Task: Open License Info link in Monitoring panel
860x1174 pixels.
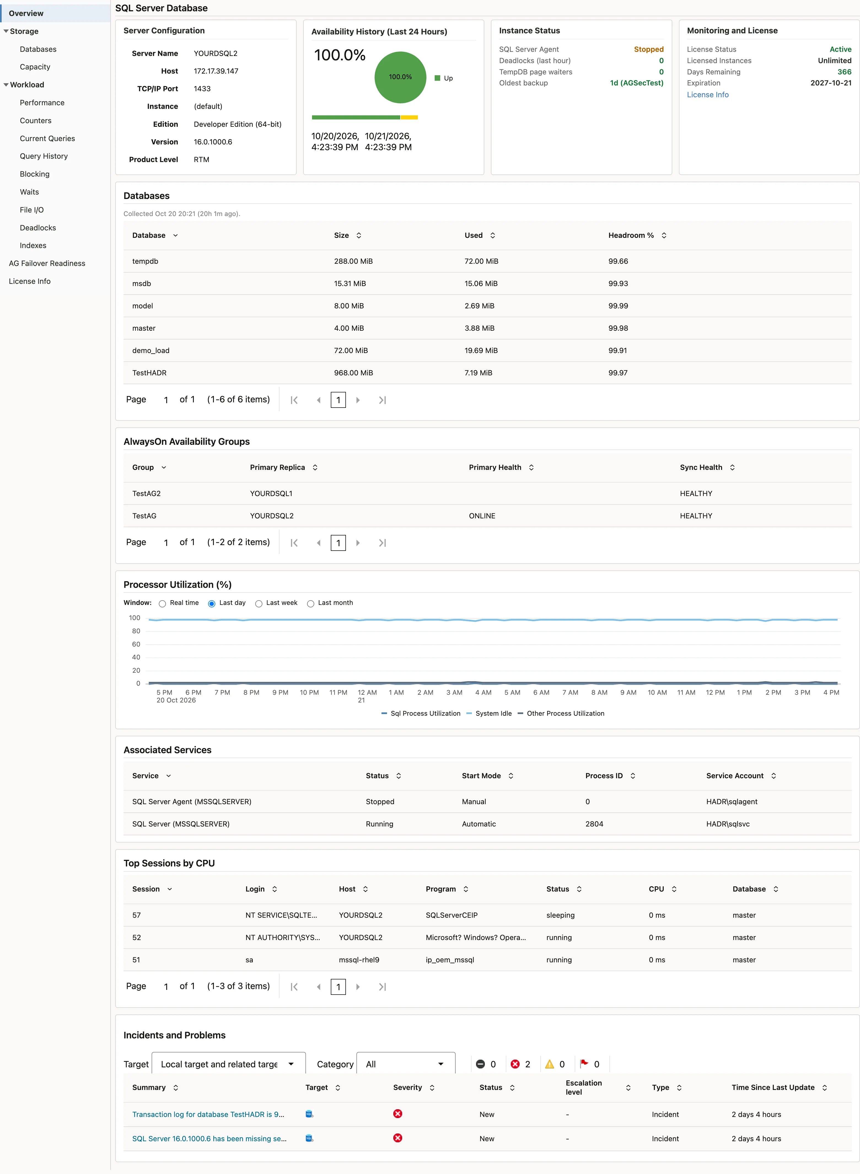Action: 708,95
